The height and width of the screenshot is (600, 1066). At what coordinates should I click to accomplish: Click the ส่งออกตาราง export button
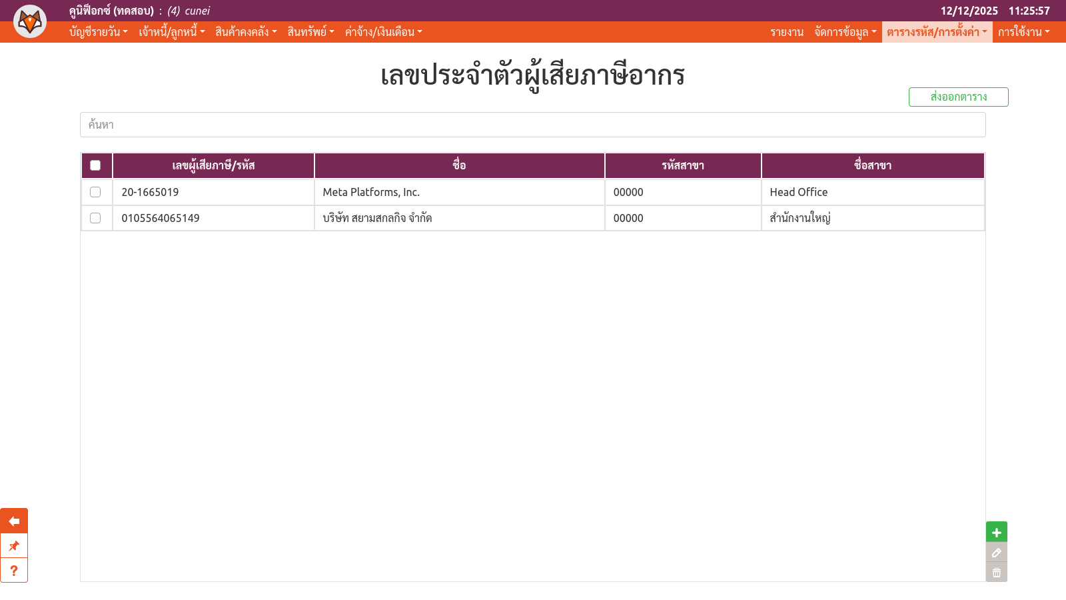click(x=958, y=97)
